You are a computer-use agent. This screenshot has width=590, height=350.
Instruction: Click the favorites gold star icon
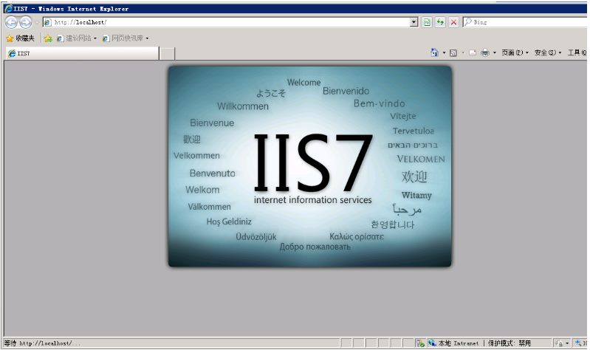point(10,38)
